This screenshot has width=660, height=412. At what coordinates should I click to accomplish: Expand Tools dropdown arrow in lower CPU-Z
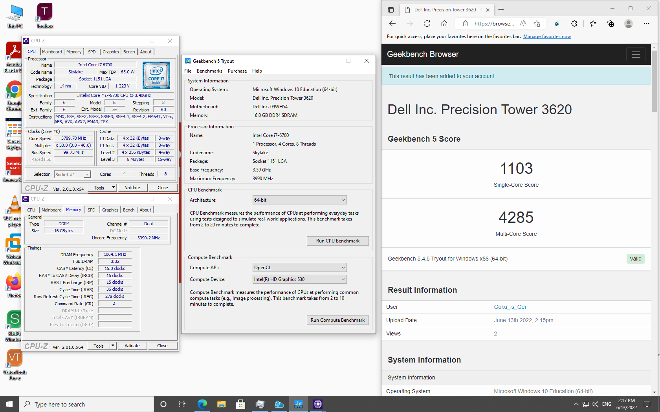pos(113,346)
